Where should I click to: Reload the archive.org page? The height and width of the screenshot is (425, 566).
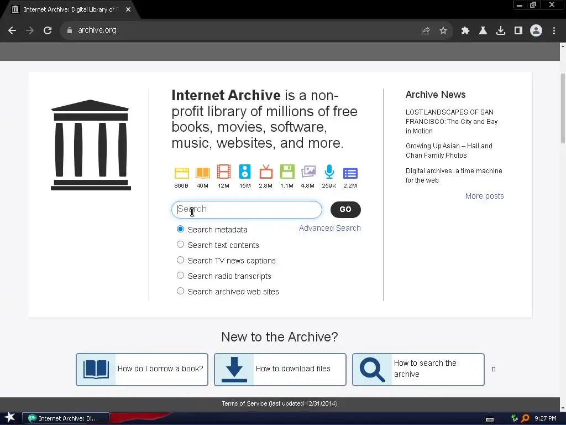pos(48,30)
